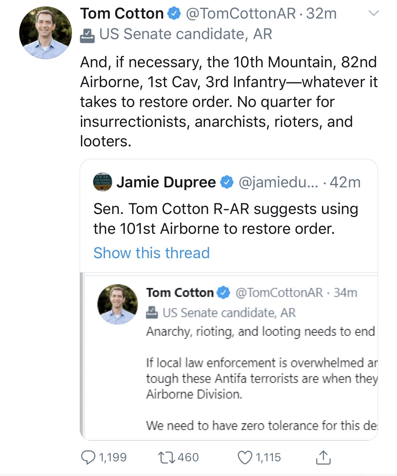
Task: Expand the tweet options chevron menu
Action: 374,13
